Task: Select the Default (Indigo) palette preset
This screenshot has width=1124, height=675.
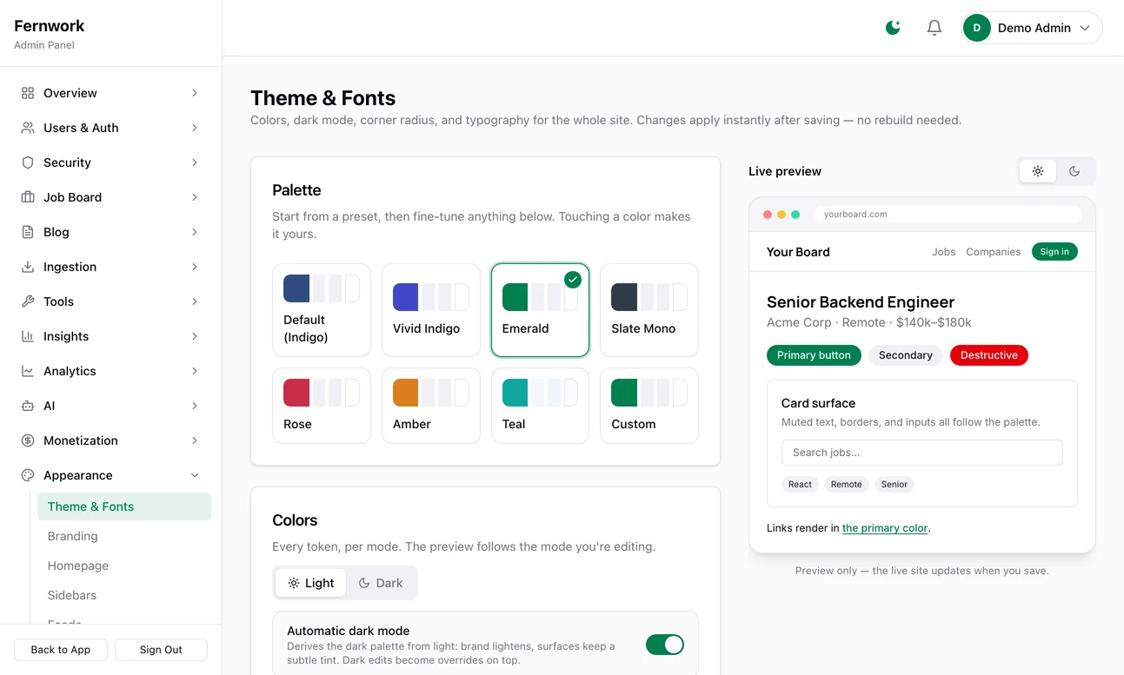Action: click(x=322, y=310)
